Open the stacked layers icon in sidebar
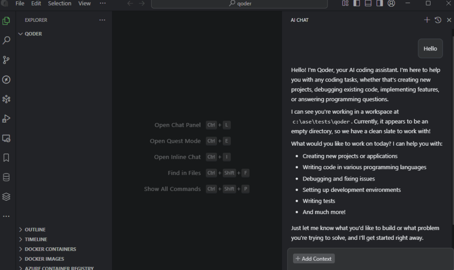Screen dimensions: 454x270 6,197
